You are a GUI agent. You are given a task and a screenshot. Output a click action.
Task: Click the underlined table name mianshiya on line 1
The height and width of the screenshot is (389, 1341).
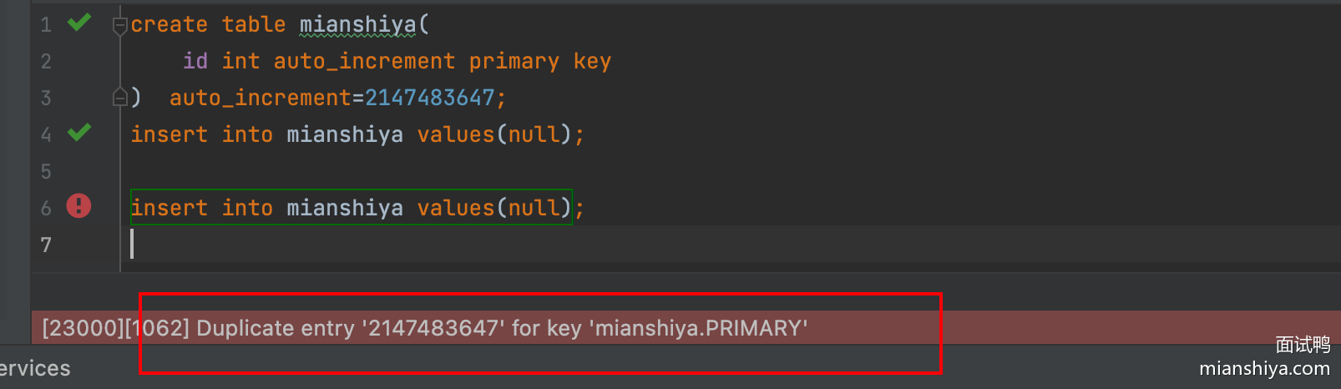pos(357,25)
